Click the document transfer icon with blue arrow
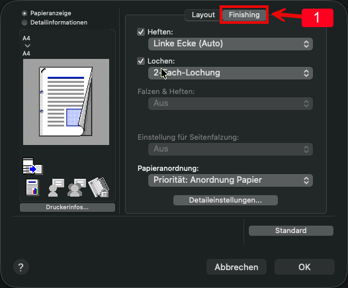Screen dimensions: 348x288 (32, 166)
